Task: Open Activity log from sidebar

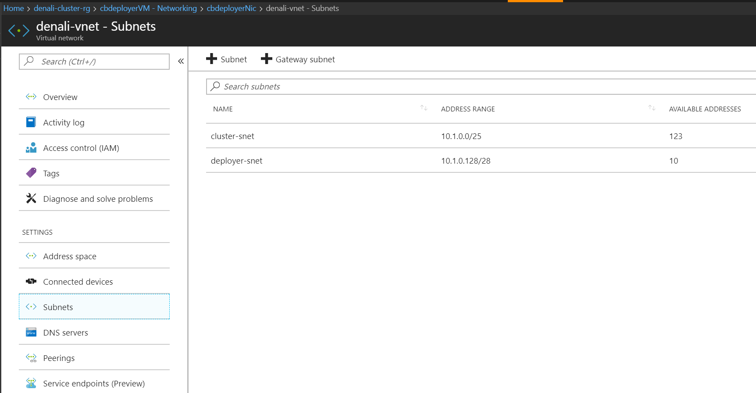Action: pos(94,122)
